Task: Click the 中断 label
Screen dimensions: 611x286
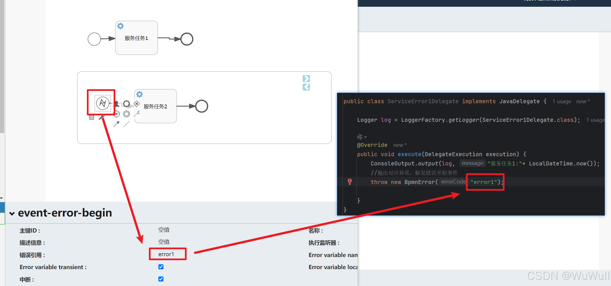Action: [27, 280]
